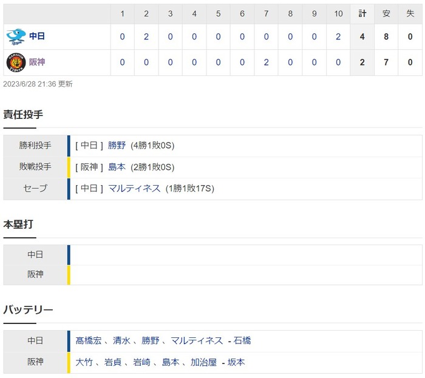Click the Hanshin Tigers team logo icon
Viewport: 425px width, 378px height.
coord(15,62)
